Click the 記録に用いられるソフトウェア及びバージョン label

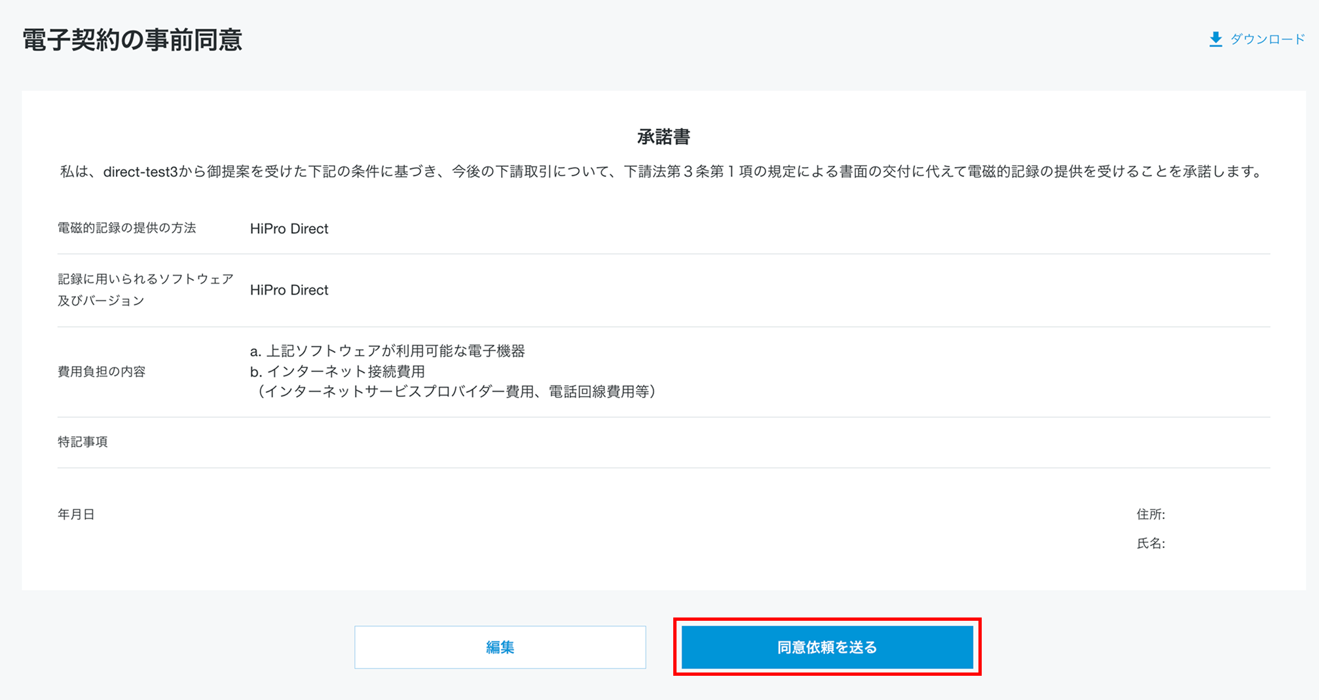(x=145, y=289)
